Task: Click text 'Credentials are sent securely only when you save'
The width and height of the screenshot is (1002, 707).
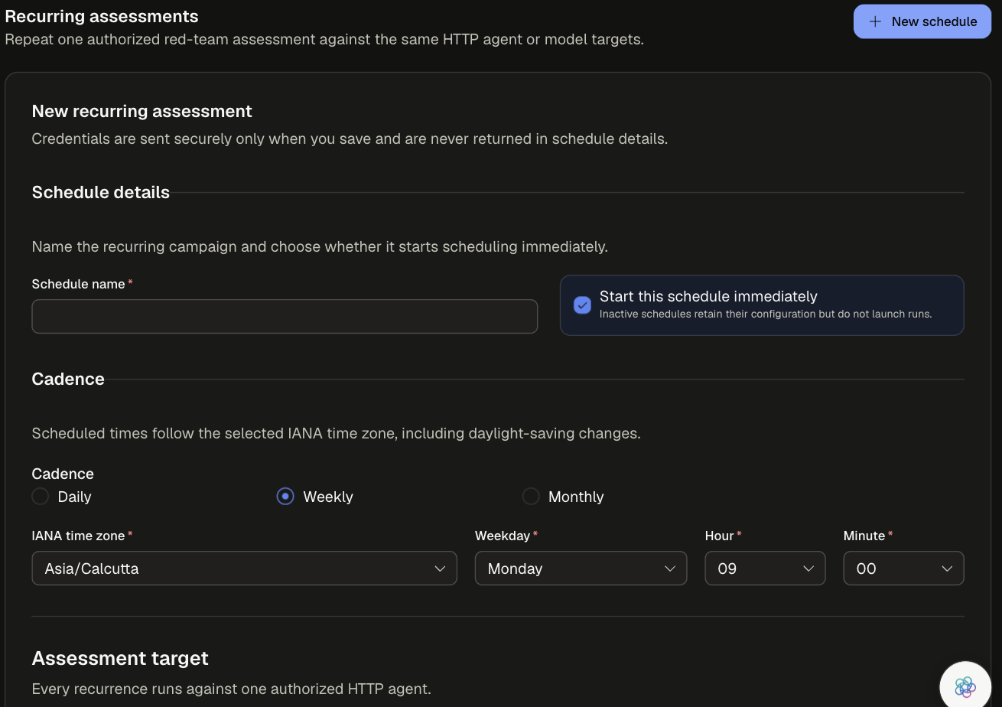Action: [212, 138]
